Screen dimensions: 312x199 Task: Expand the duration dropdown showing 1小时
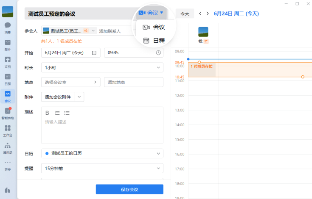click(102, 67)
